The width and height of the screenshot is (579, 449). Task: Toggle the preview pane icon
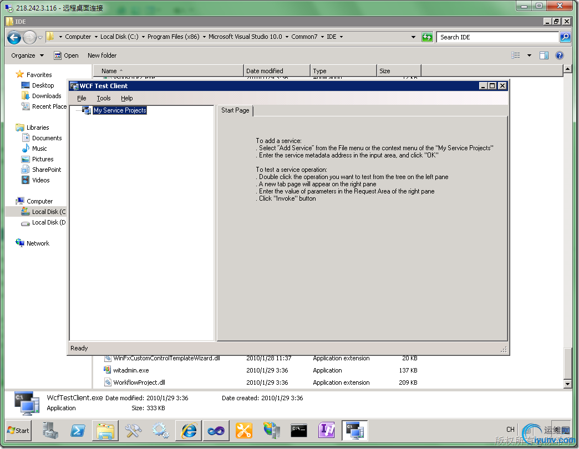coord(544,55)
